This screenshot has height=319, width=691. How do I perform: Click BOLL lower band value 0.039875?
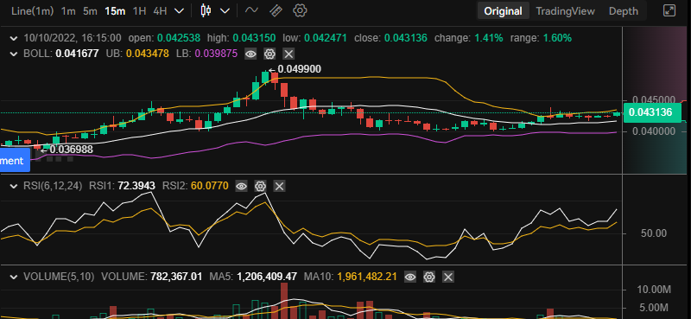(x=216, y=54)
